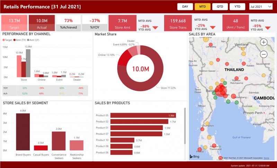Click the 159,668 Store Trans card
The image size is (277, 168).
coord(178,23)
